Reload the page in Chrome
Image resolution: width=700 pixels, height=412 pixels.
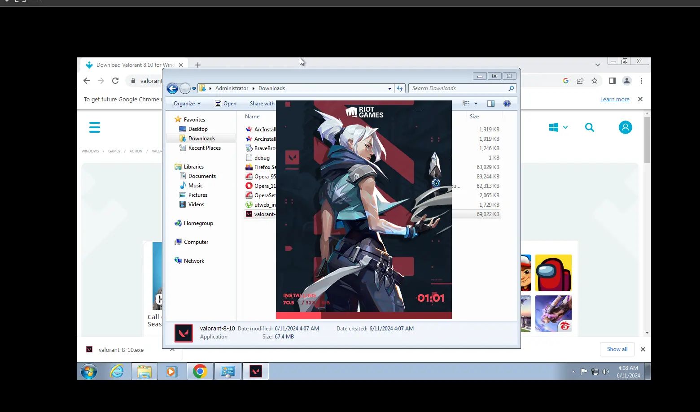point(115,81)
